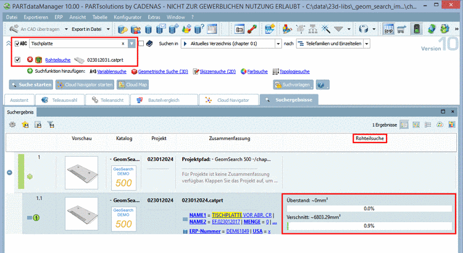Click the green-blue refresh icon in toolbar
Image resolution: width=463 pixels, height=253 pixels.
pyautogui.click(x=432, y=29)
